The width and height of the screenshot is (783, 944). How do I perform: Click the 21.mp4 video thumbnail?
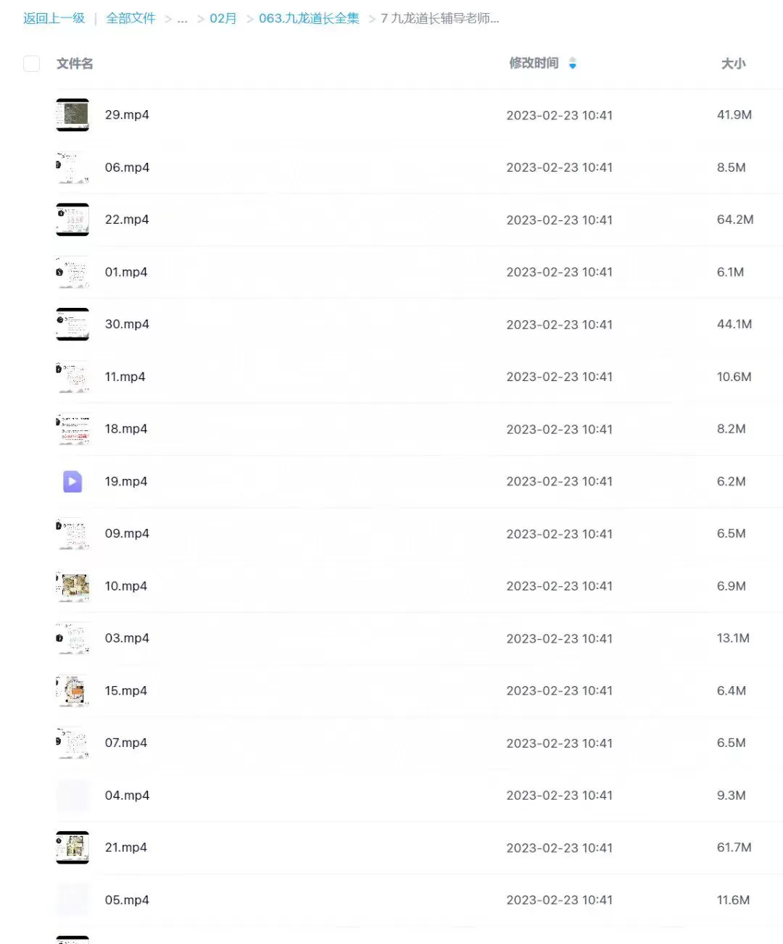tap(72, 848)
